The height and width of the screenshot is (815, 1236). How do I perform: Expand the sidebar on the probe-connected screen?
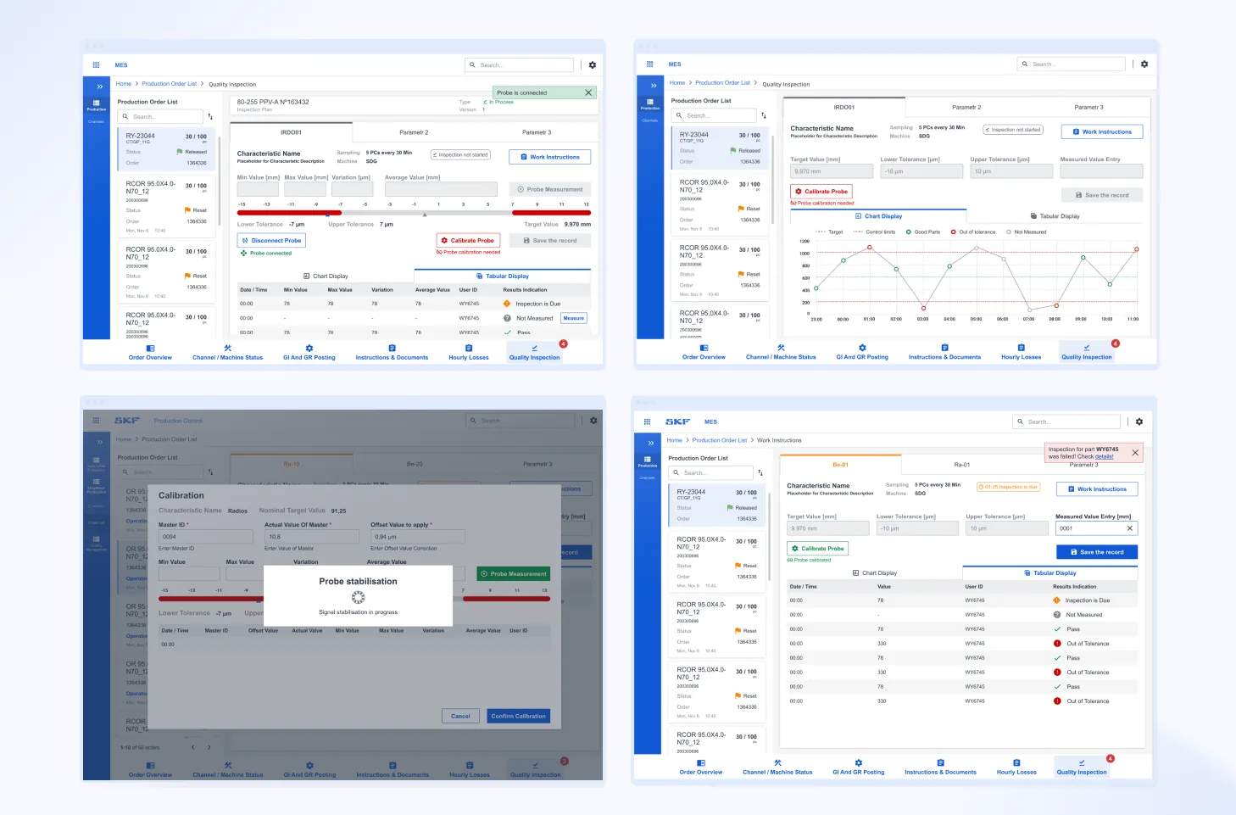(99, 87)
